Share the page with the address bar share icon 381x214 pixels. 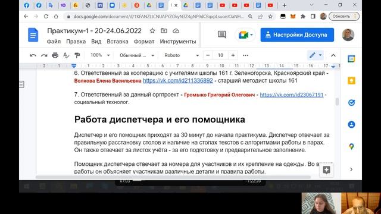260,17
